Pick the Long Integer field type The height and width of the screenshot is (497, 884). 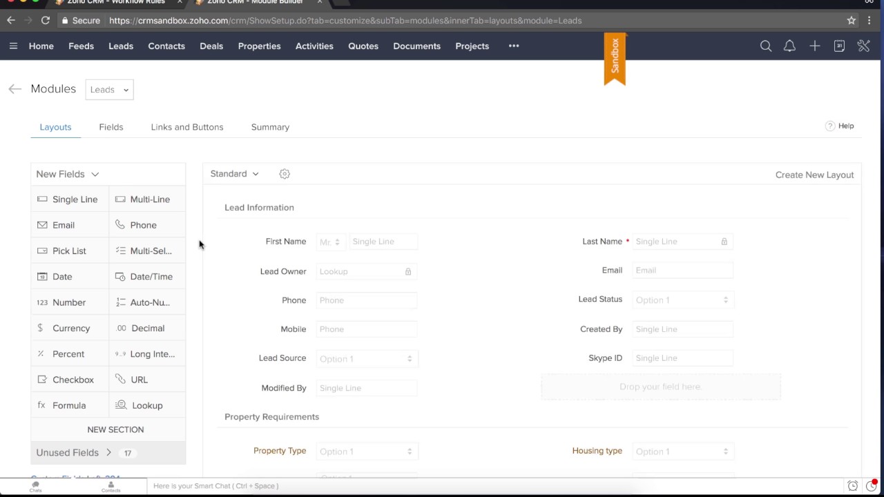pos(148,354)
